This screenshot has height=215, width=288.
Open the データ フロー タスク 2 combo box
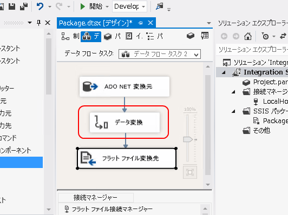coord(160,54)
